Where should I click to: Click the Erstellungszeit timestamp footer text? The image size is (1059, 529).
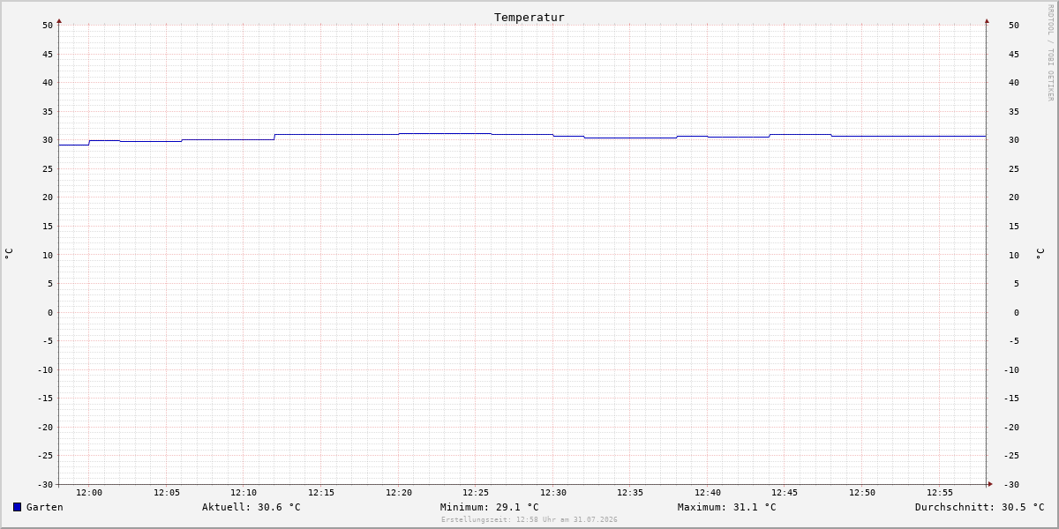point(529,520)
